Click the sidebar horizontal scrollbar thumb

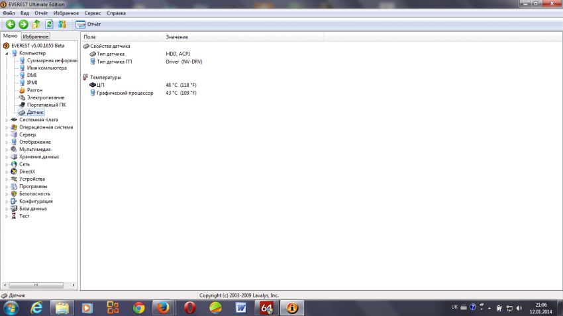36,285
